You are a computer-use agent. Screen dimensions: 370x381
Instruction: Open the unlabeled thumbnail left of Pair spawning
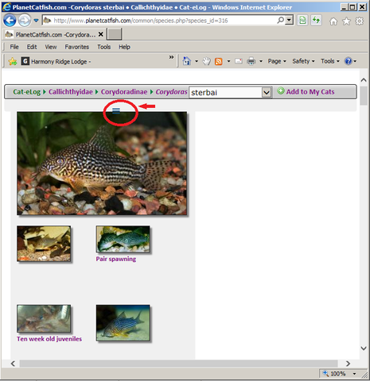tap(44, 244)
